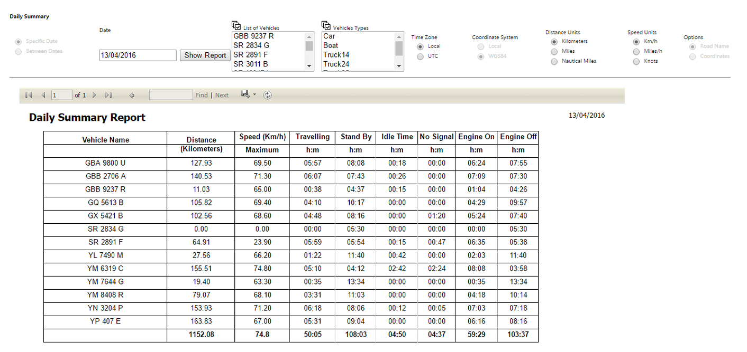Click the export save disk icon
Image resolution: width=747 pixels, height=352 pixels.
pos(245,94)
